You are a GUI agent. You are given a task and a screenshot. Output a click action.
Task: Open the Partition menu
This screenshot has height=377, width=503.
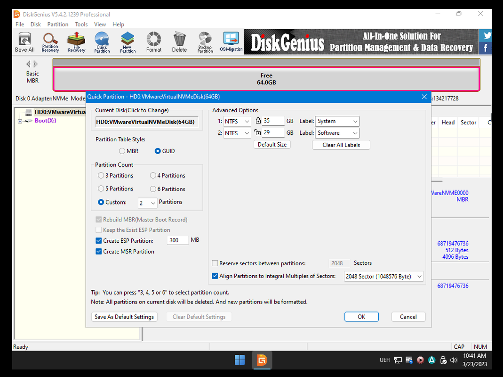coord(58,25)
